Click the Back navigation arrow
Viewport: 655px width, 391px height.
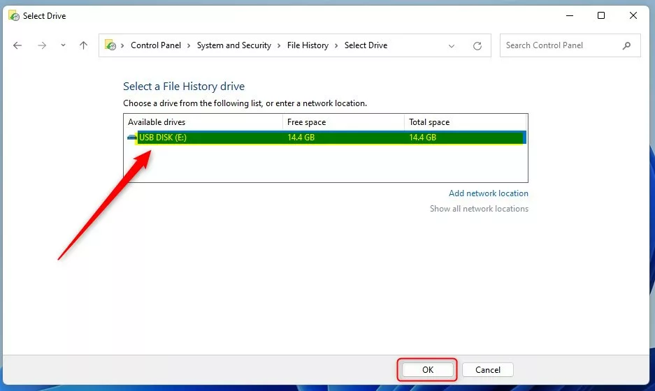17,45
